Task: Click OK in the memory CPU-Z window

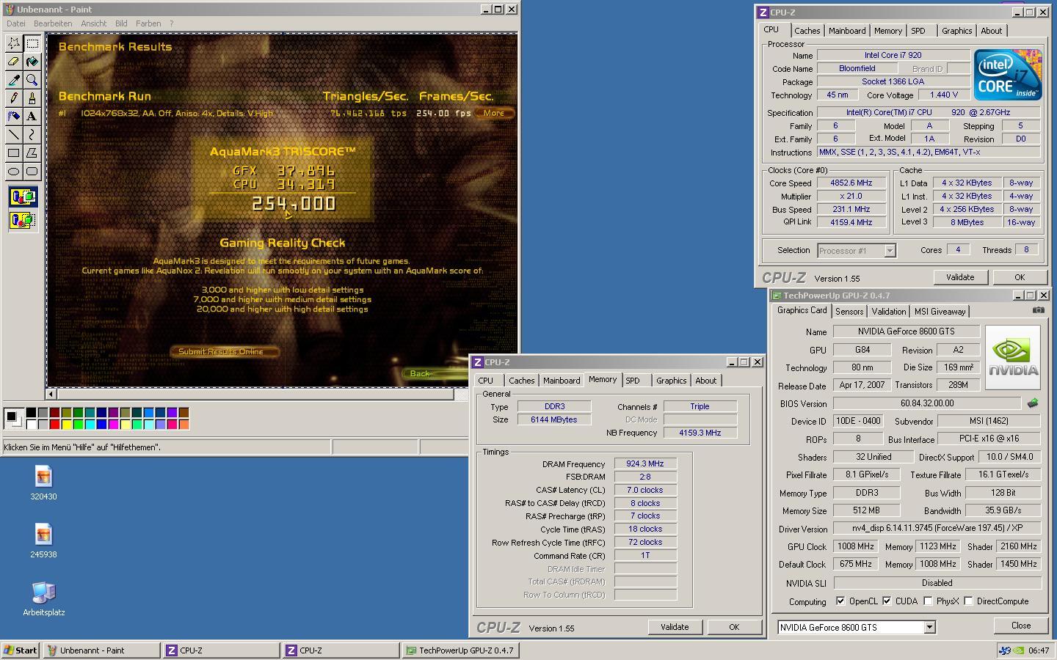Action: pos(734,627)
